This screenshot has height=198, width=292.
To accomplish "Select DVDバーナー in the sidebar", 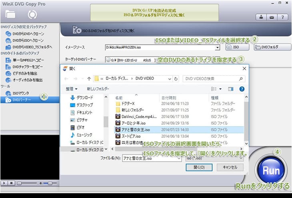I will (x=30, y=100).
